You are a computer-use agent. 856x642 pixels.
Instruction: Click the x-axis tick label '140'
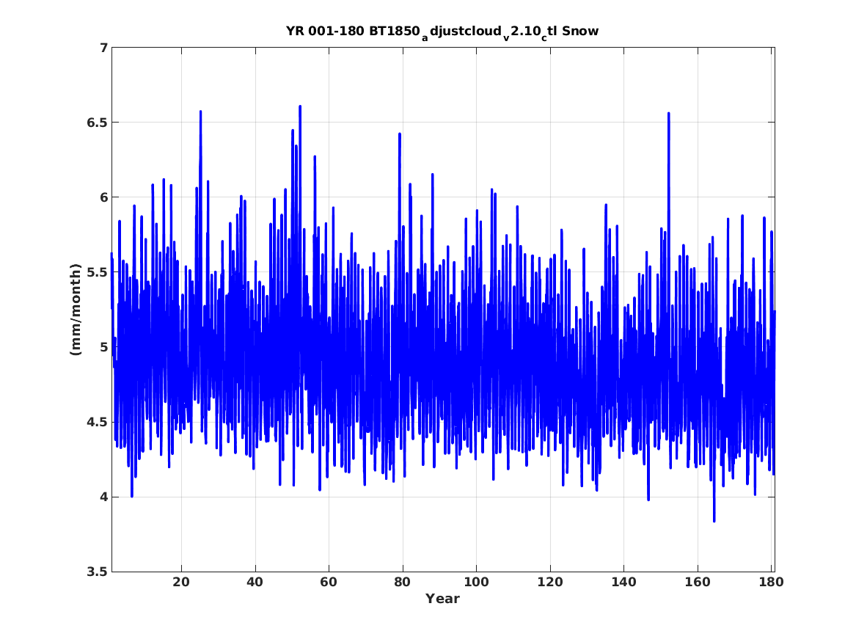(623, 582)
